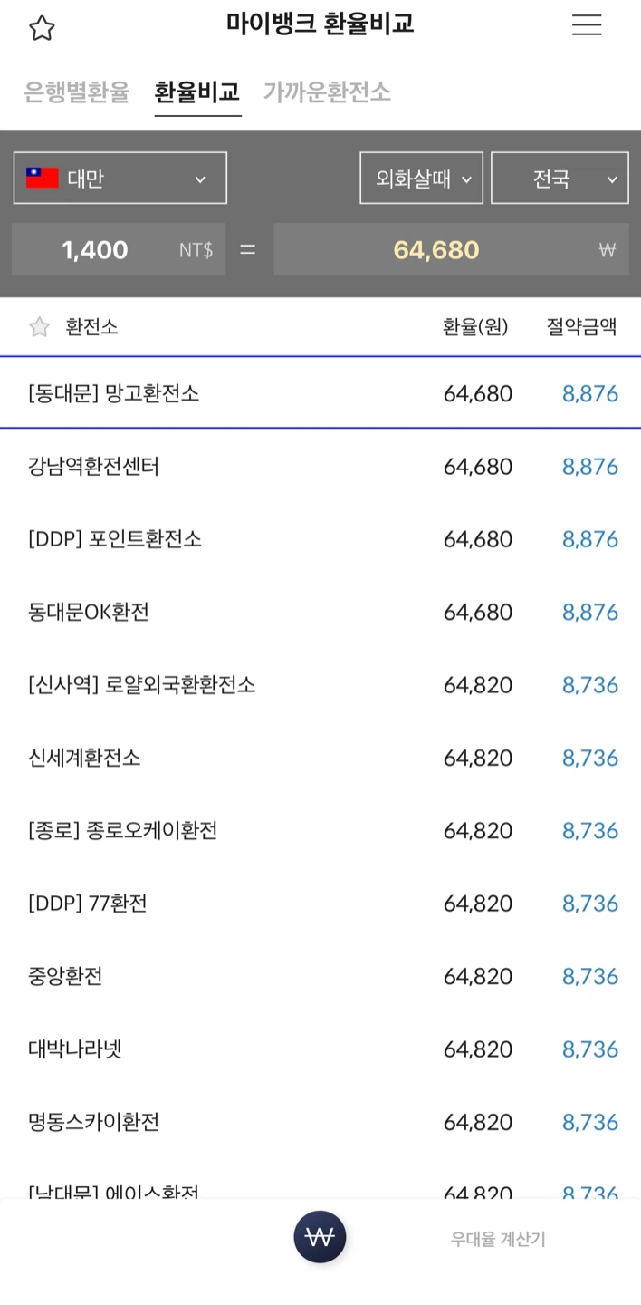The height and width of the screenshot is (1305, 641).
Task: Expand the 전국 region dropdown
Action: [560, 177]
